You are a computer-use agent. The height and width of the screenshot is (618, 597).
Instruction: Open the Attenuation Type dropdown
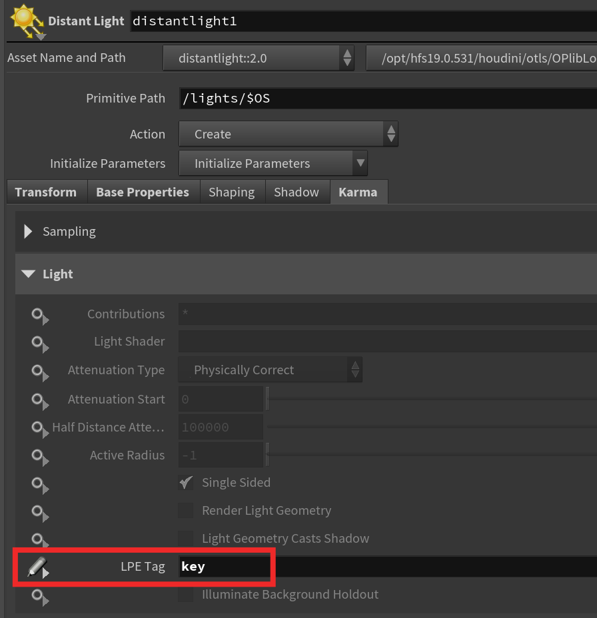pos(270,370)
